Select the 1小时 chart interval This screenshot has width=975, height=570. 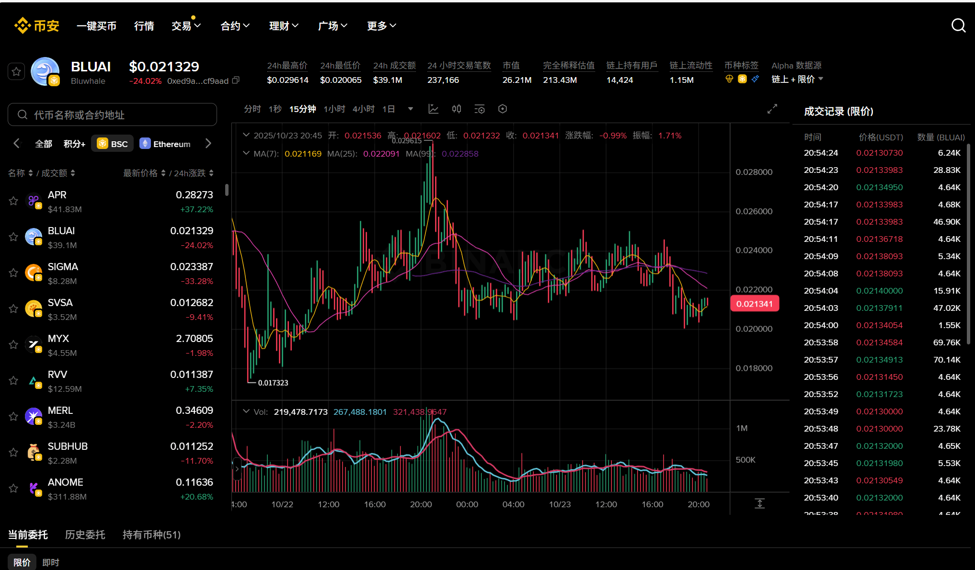tap(334, 109)
